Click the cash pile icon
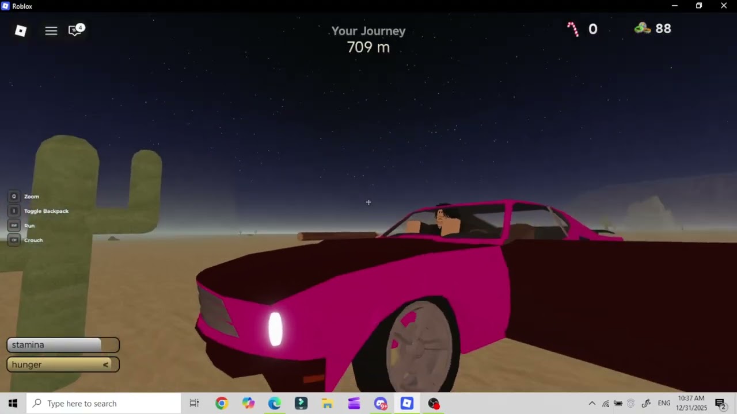Image resolution: width=737 pixels, height=414 pixels. (642, 28)
